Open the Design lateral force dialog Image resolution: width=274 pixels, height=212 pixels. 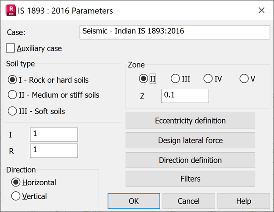click(190, 140)
